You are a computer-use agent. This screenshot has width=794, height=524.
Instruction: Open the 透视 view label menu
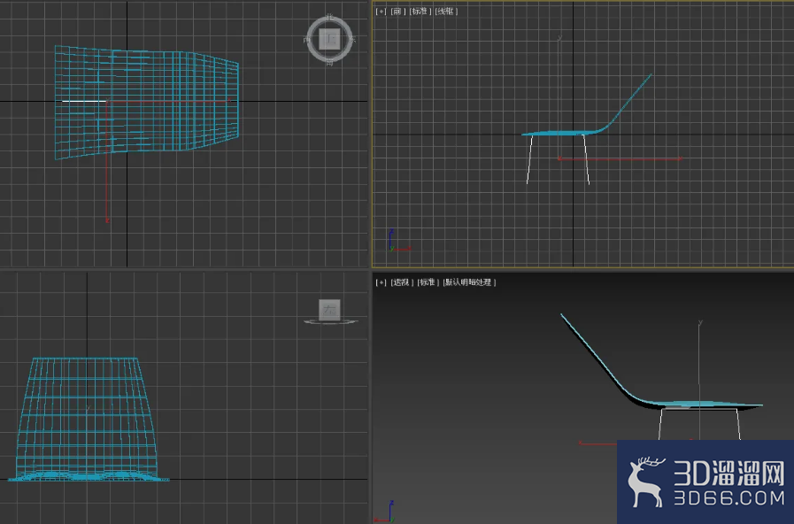coord(402,282)
